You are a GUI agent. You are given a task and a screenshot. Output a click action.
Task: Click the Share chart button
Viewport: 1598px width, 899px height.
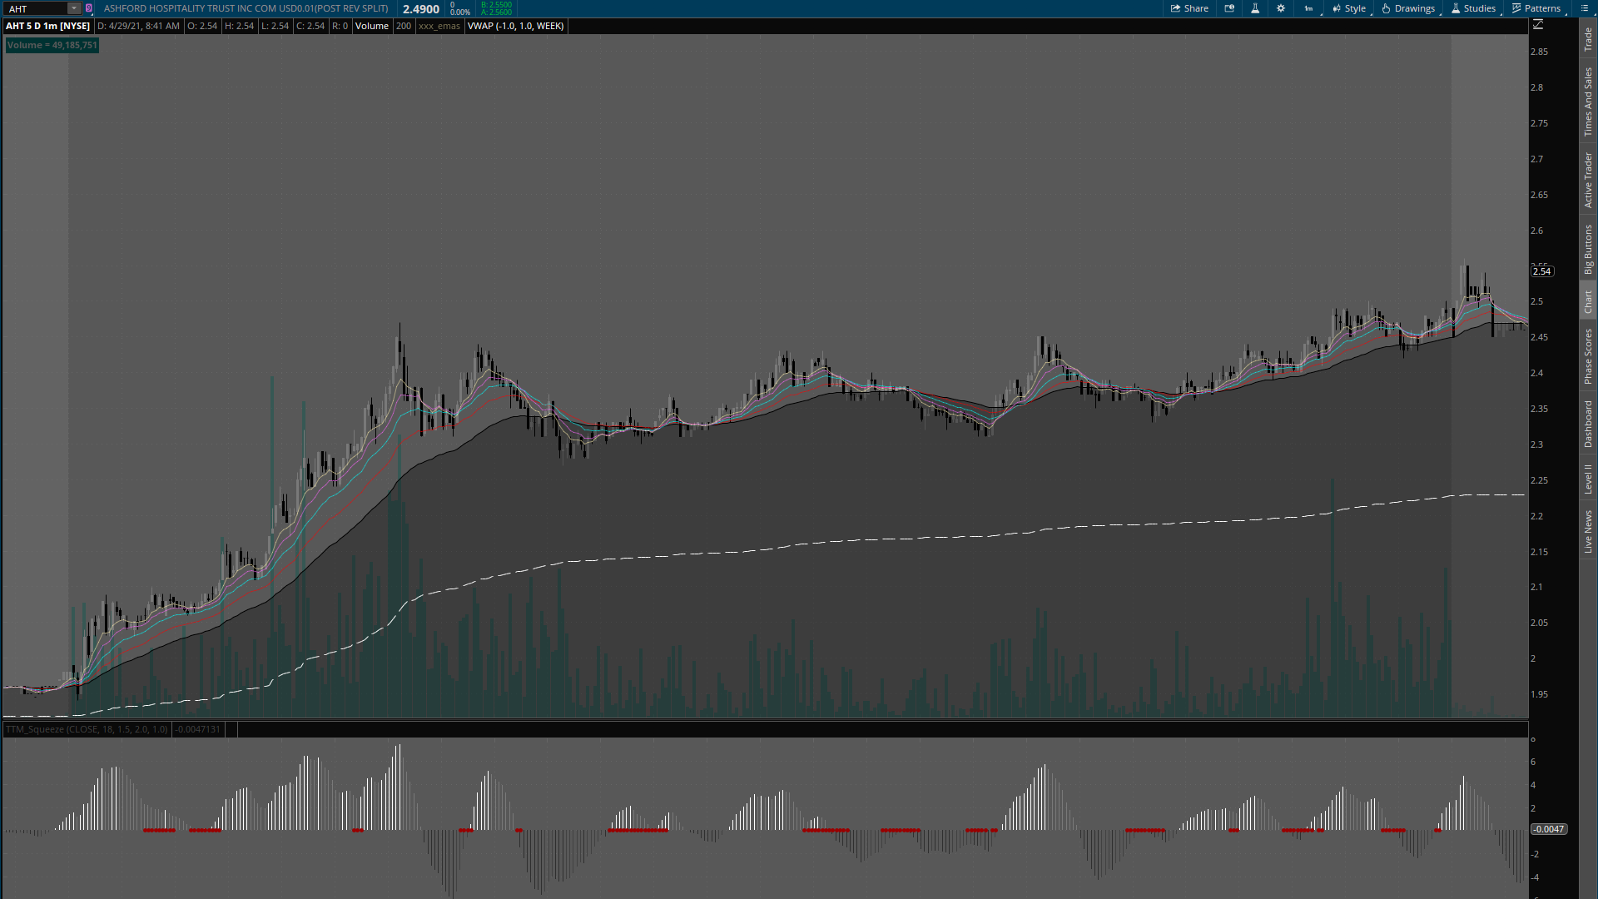click(x=1189, y=8)
